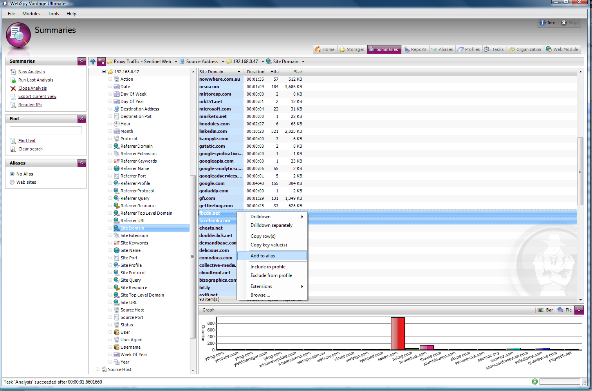Open Extensions submenu in context menu
592x391 pixels.
tap(272, 286)
